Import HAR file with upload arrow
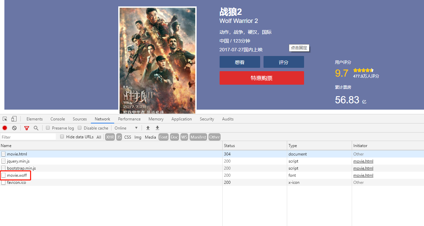The width and height of the screenshot is (424, 226). pyautogui.click(x=148, y=128)
